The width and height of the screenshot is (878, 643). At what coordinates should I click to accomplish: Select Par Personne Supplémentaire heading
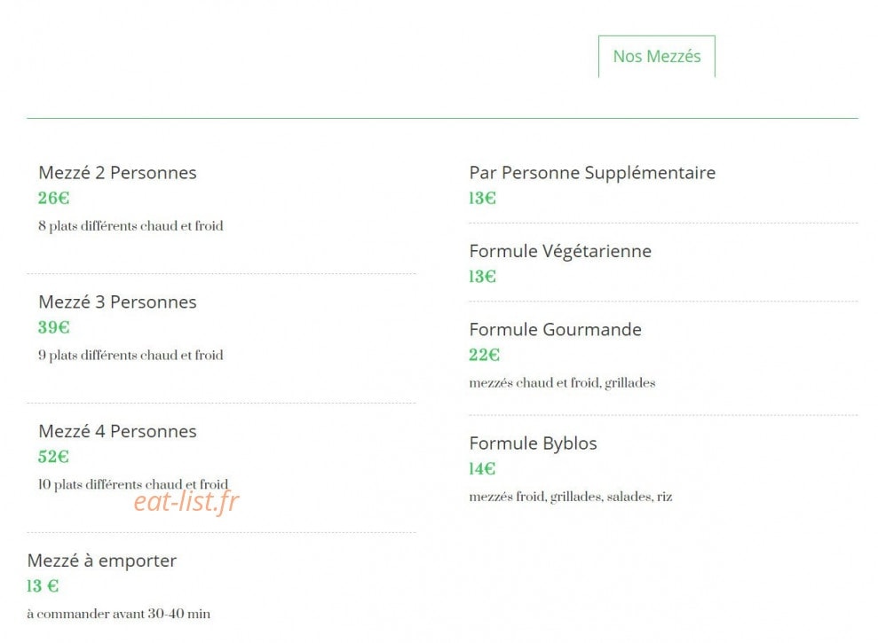coord(592,172)
